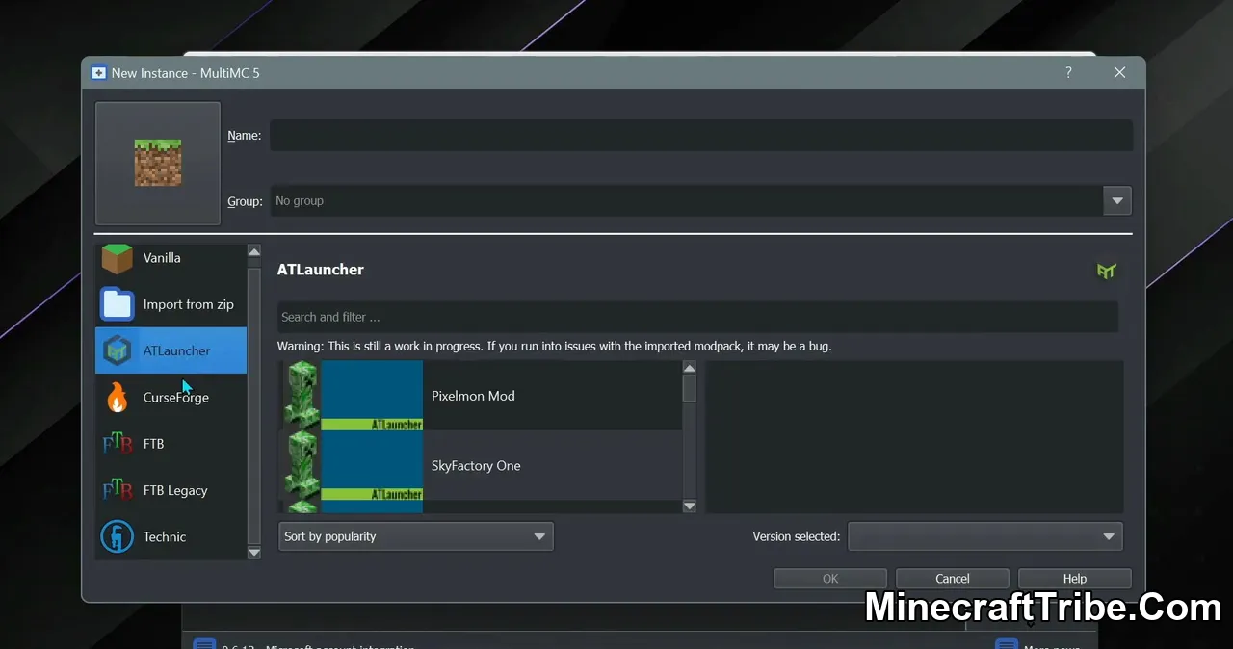Select the Import from zip page
Image resolution: width=1233 pixels, height=649 pixels.
pyautogui.click(x=171, y=304)
